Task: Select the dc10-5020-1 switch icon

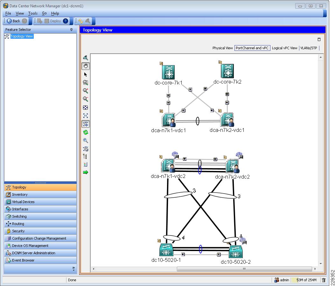Action: 166,250
